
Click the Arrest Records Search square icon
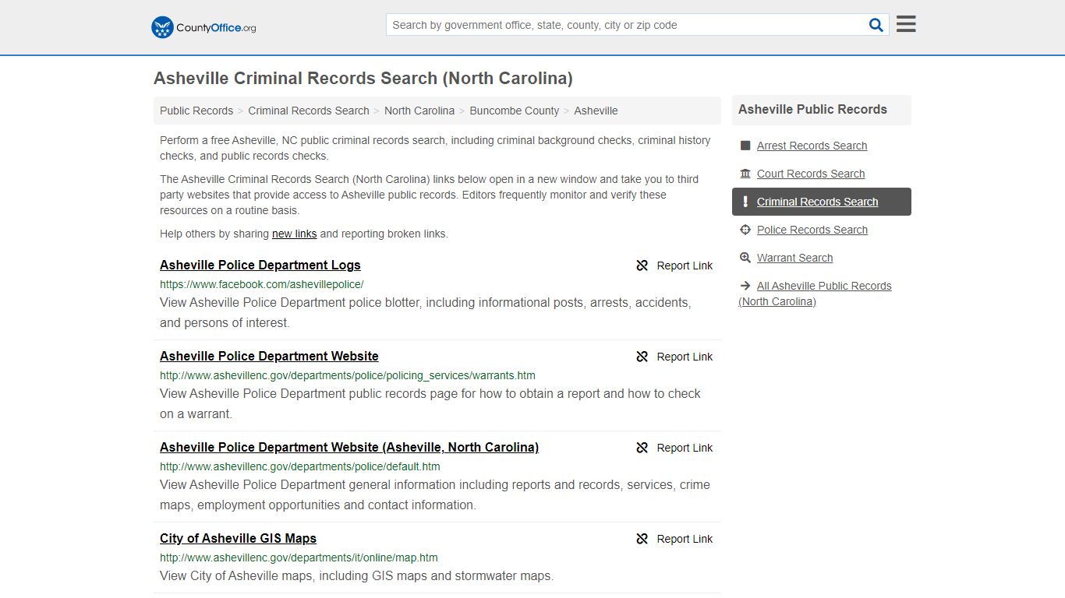[x=745, y=146]
